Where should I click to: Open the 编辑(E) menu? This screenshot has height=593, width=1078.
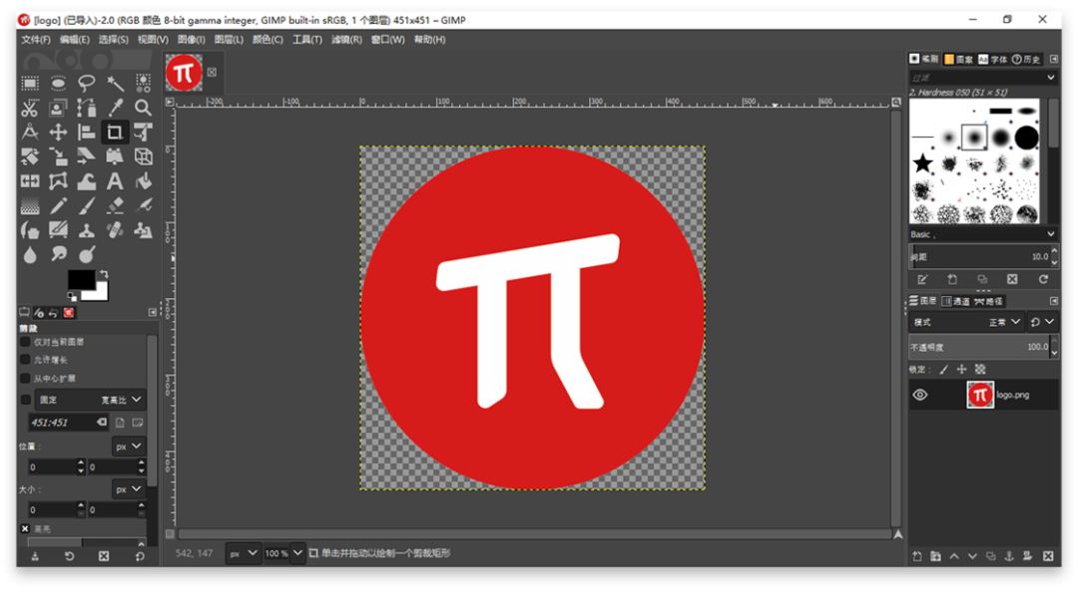74,40
